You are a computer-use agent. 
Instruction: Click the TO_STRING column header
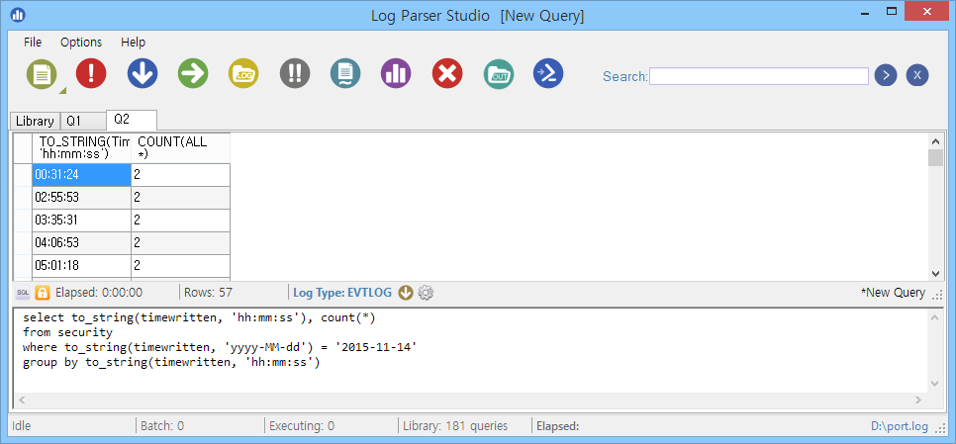(x=82, y=148)
